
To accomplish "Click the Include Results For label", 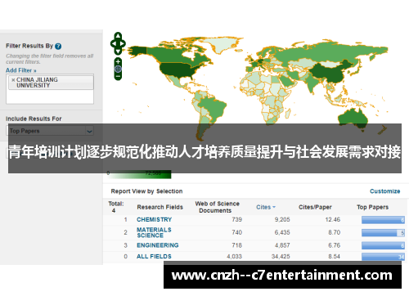I will point(34,119).
